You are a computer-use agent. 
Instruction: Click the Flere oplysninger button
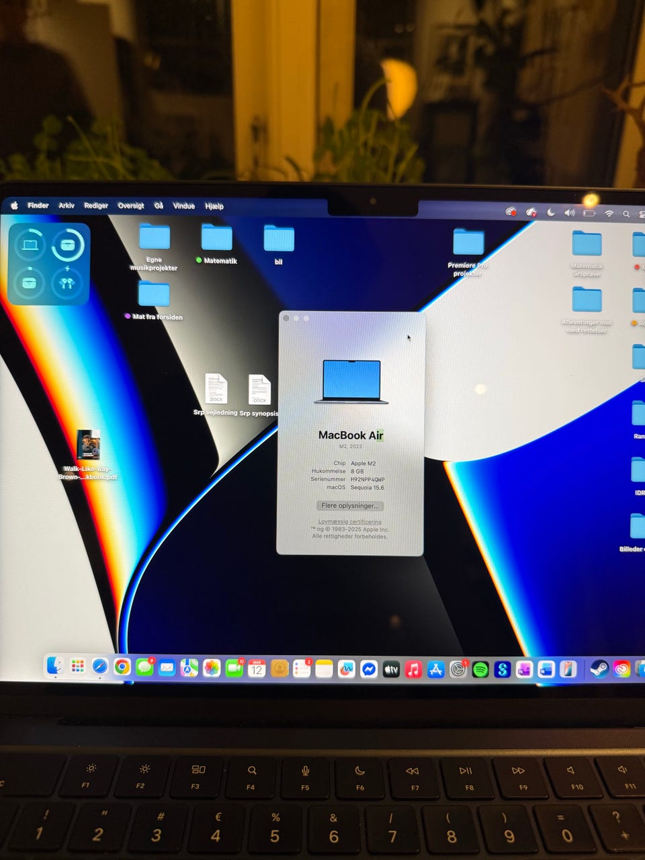tap(350, 505)
